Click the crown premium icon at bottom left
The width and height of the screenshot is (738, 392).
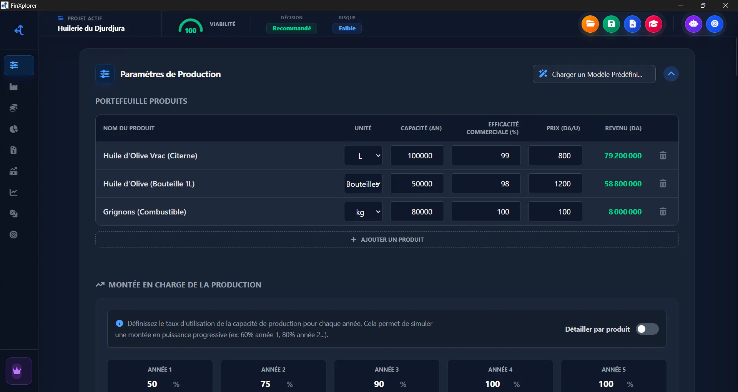(x=19, y=371)
